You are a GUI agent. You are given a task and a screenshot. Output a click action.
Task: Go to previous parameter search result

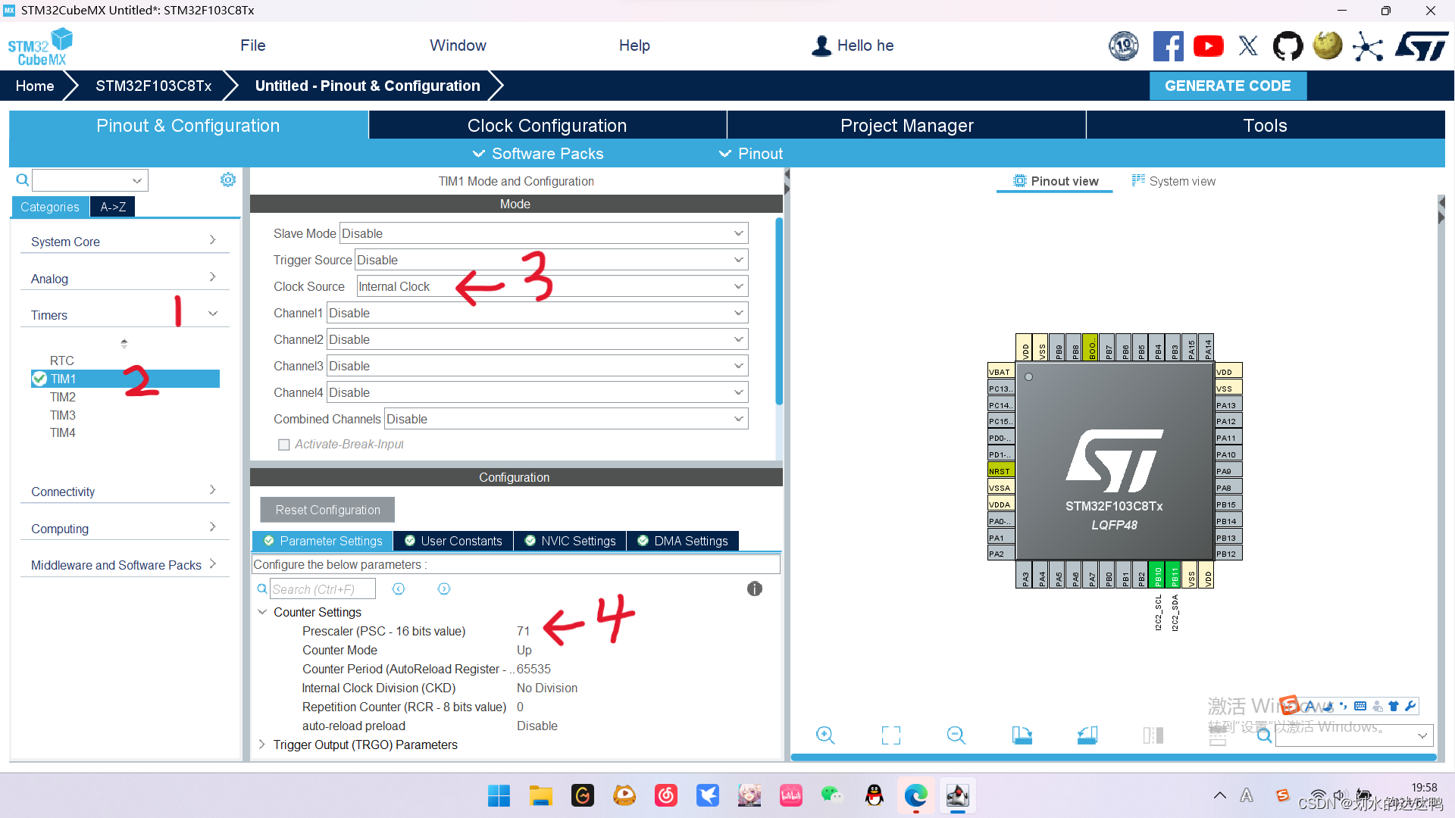399,589
